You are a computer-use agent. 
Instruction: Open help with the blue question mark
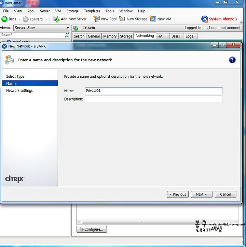232,60
